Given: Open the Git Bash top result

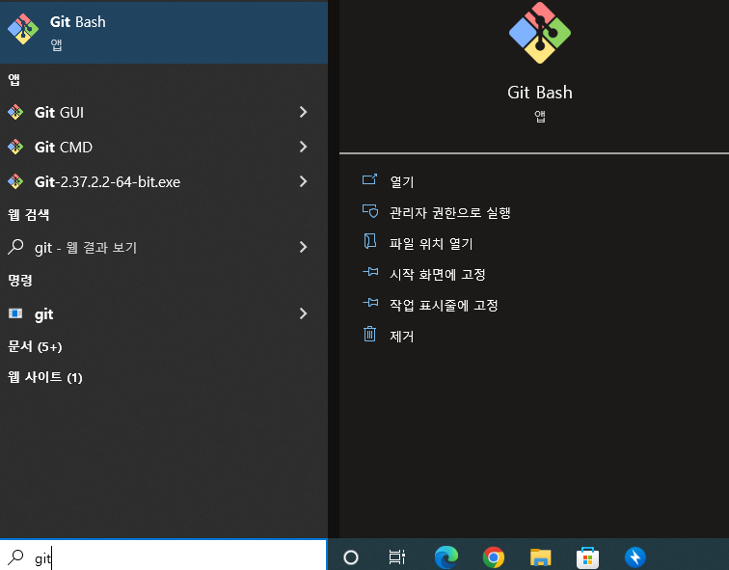Looking at the screenshot, I should (164, 32).
